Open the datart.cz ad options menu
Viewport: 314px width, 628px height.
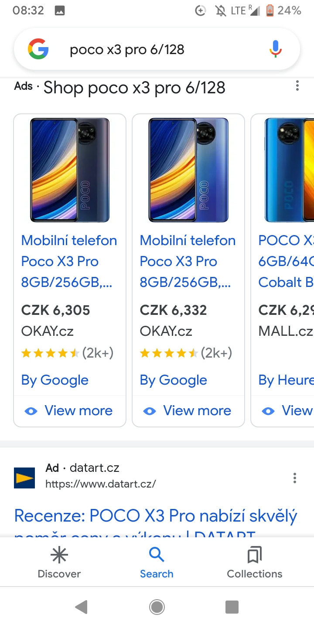point(295,478)
